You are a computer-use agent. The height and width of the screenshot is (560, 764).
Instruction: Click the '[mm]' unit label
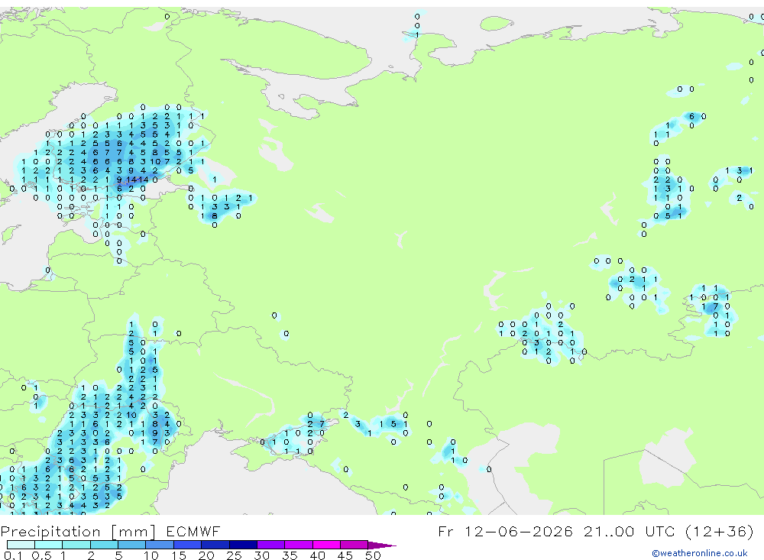[134, 532]
